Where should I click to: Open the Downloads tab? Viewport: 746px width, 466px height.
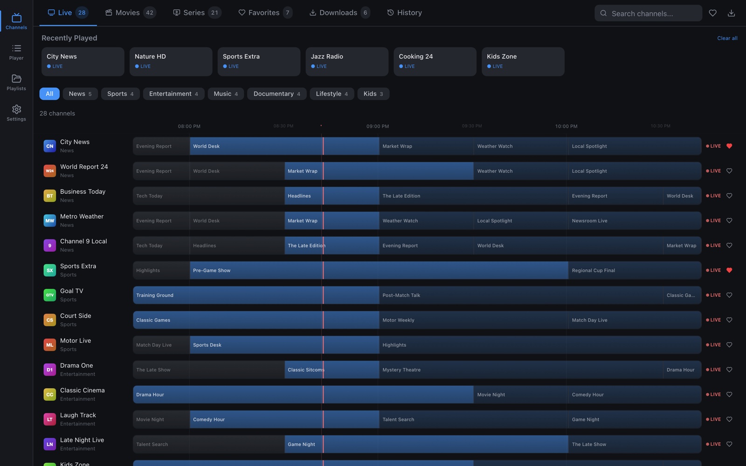click(339, 13)
